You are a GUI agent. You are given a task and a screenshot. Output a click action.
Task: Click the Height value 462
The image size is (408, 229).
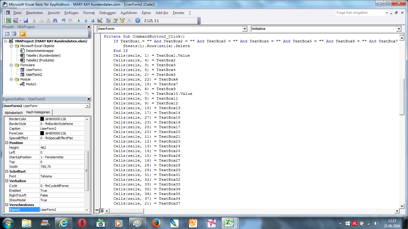(x=62, y=148)
